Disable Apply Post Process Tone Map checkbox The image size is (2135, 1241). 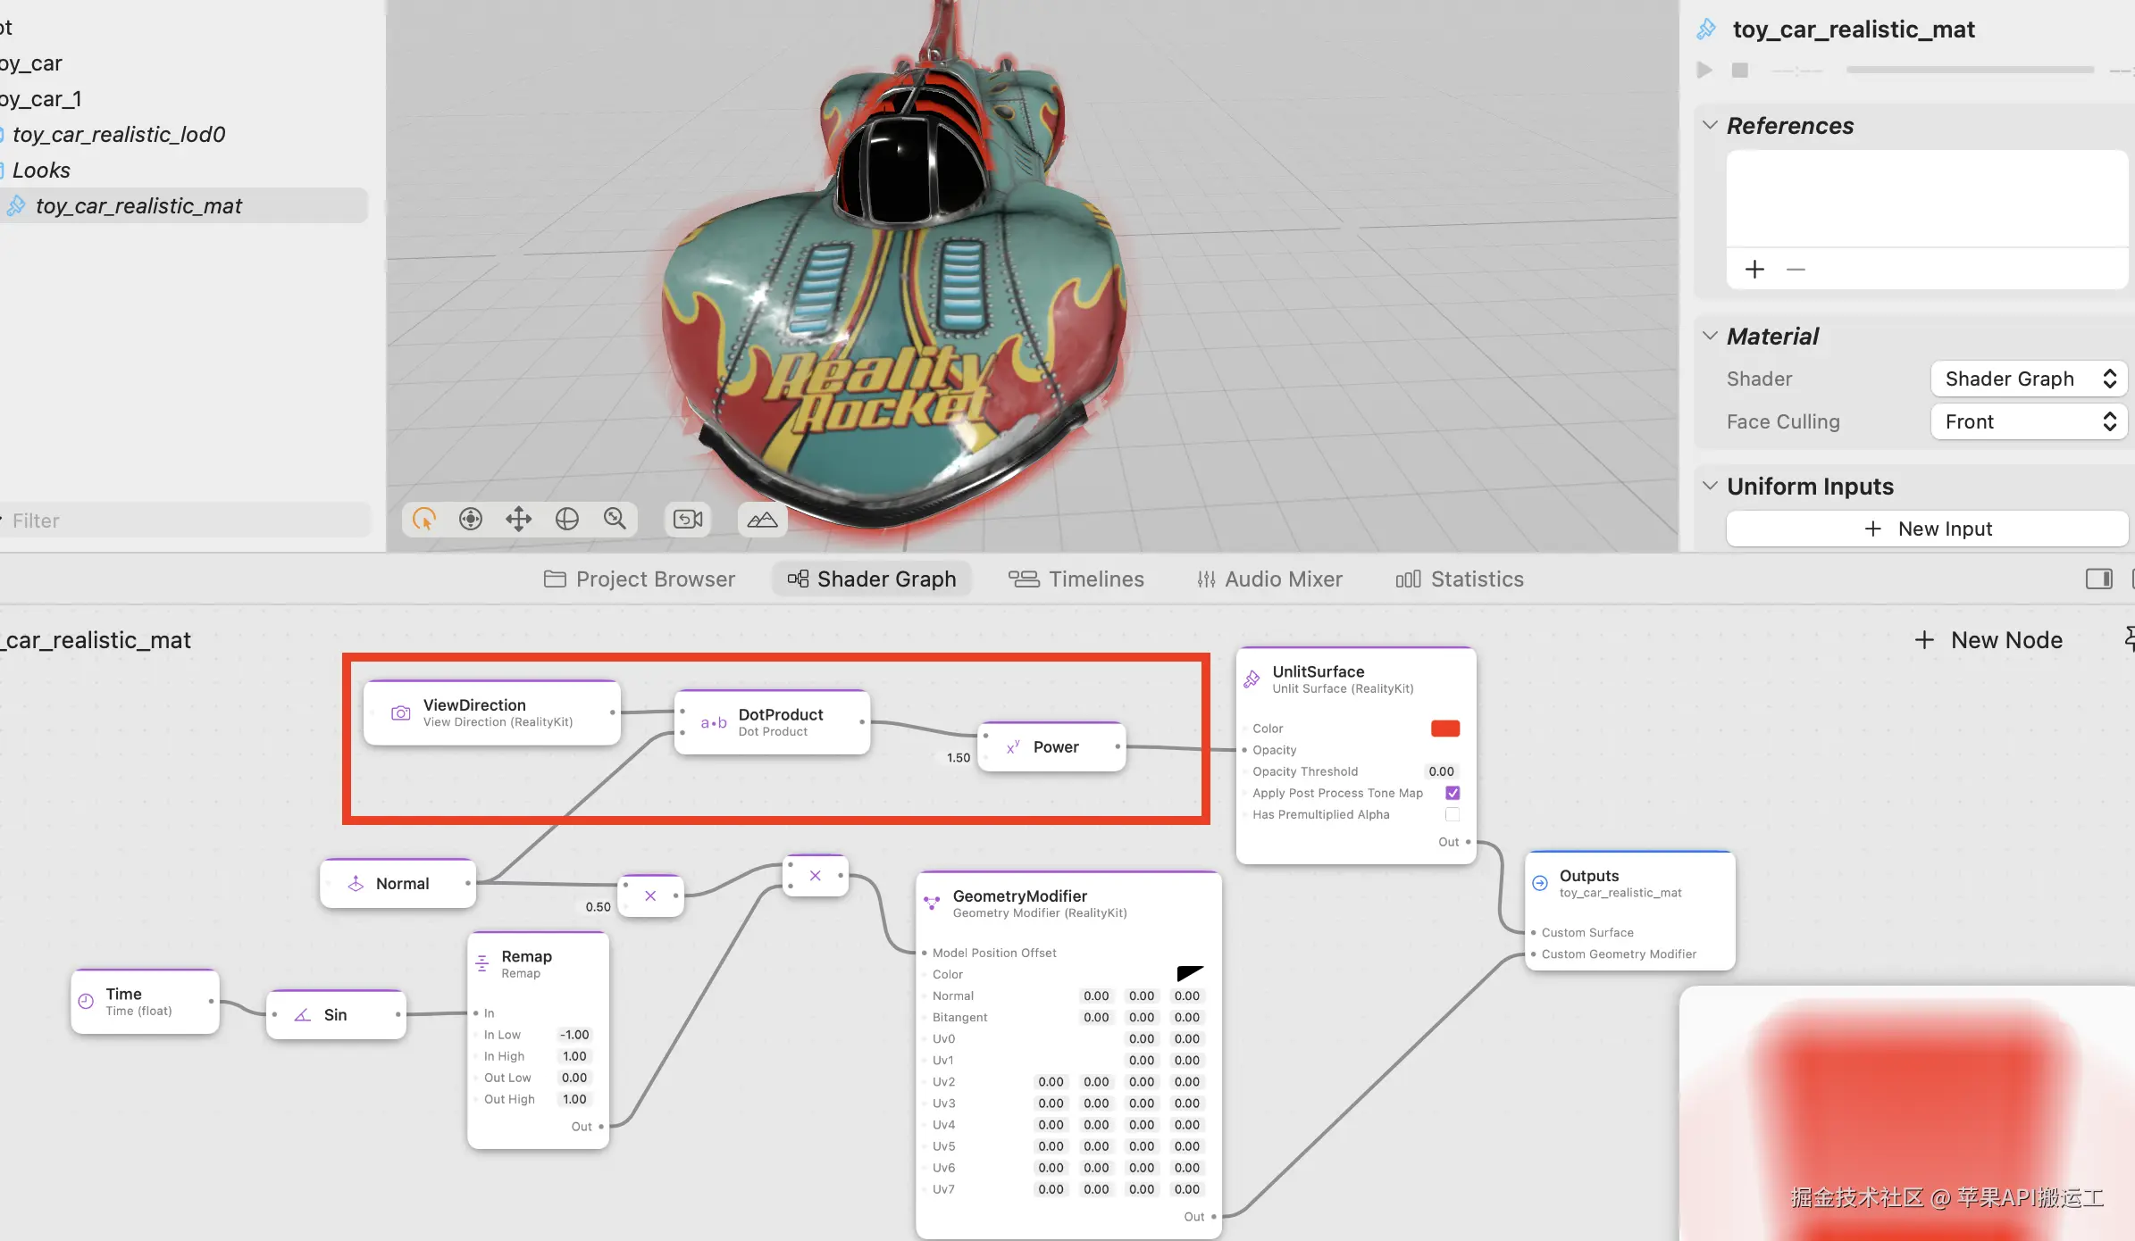coord(1453,793)
